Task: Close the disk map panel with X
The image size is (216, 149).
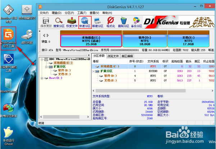Action: [40, 31]
